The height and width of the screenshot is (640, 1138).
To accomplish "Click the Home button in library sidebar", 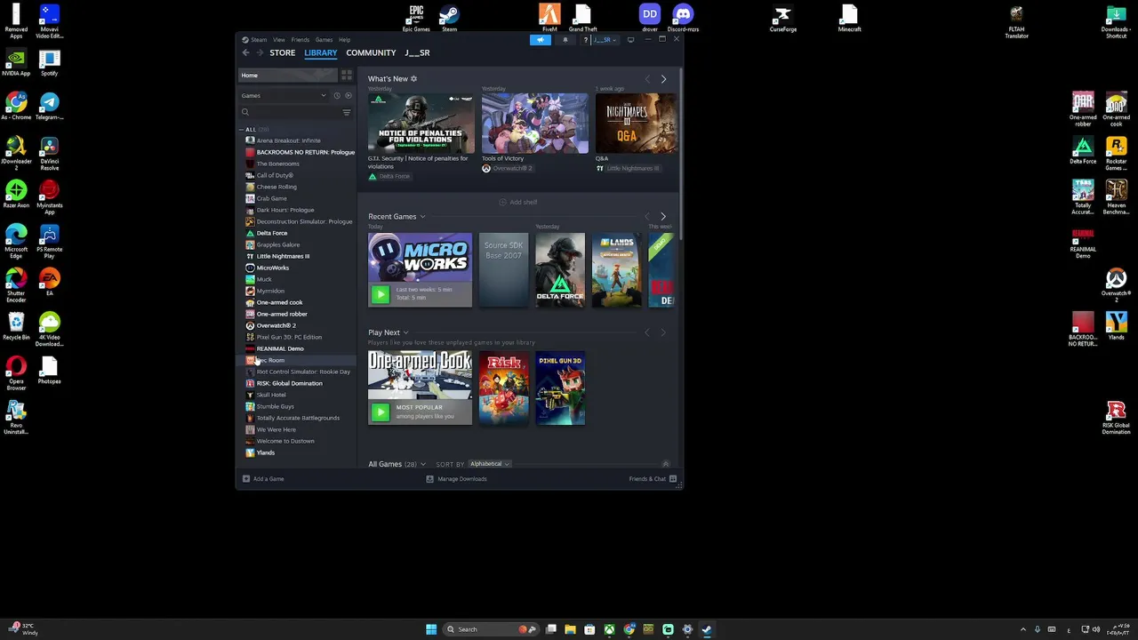I will pos(288,76).
